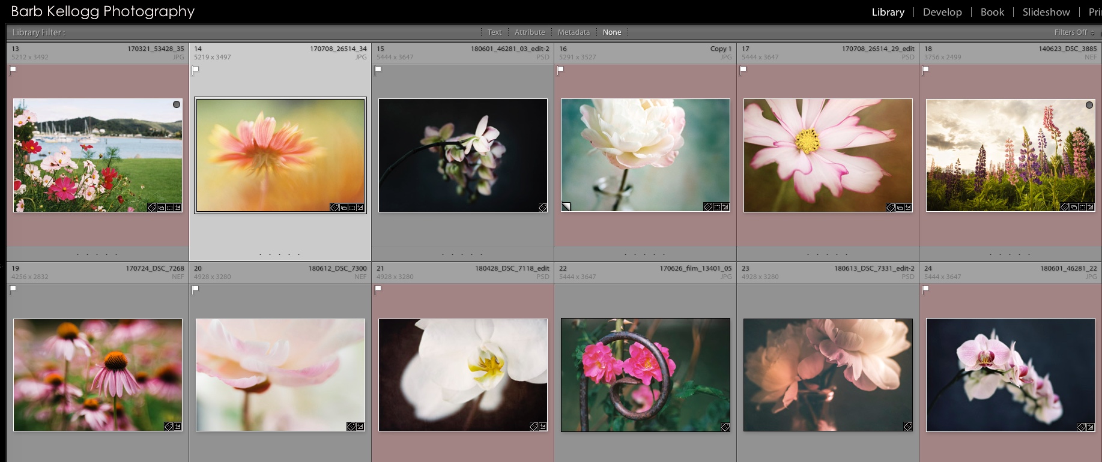This screenshot has width=1102, height=462.
Task: Click the keyword tag badge on photo 17
Action: [x=891, y=208]
